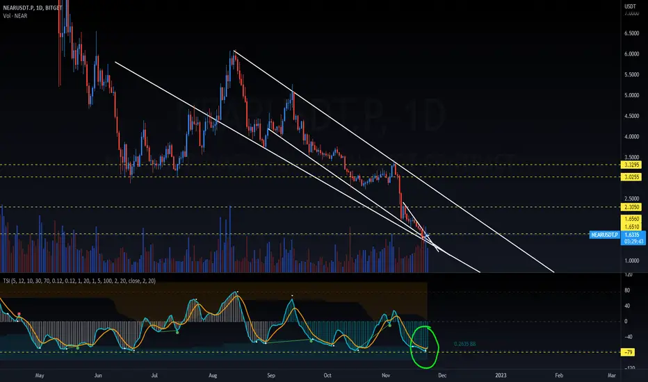Image resolution: width=648 pixels, height=382 pixels.
Task: Click 2023 on the time axis
Action: tap(501, 375)
